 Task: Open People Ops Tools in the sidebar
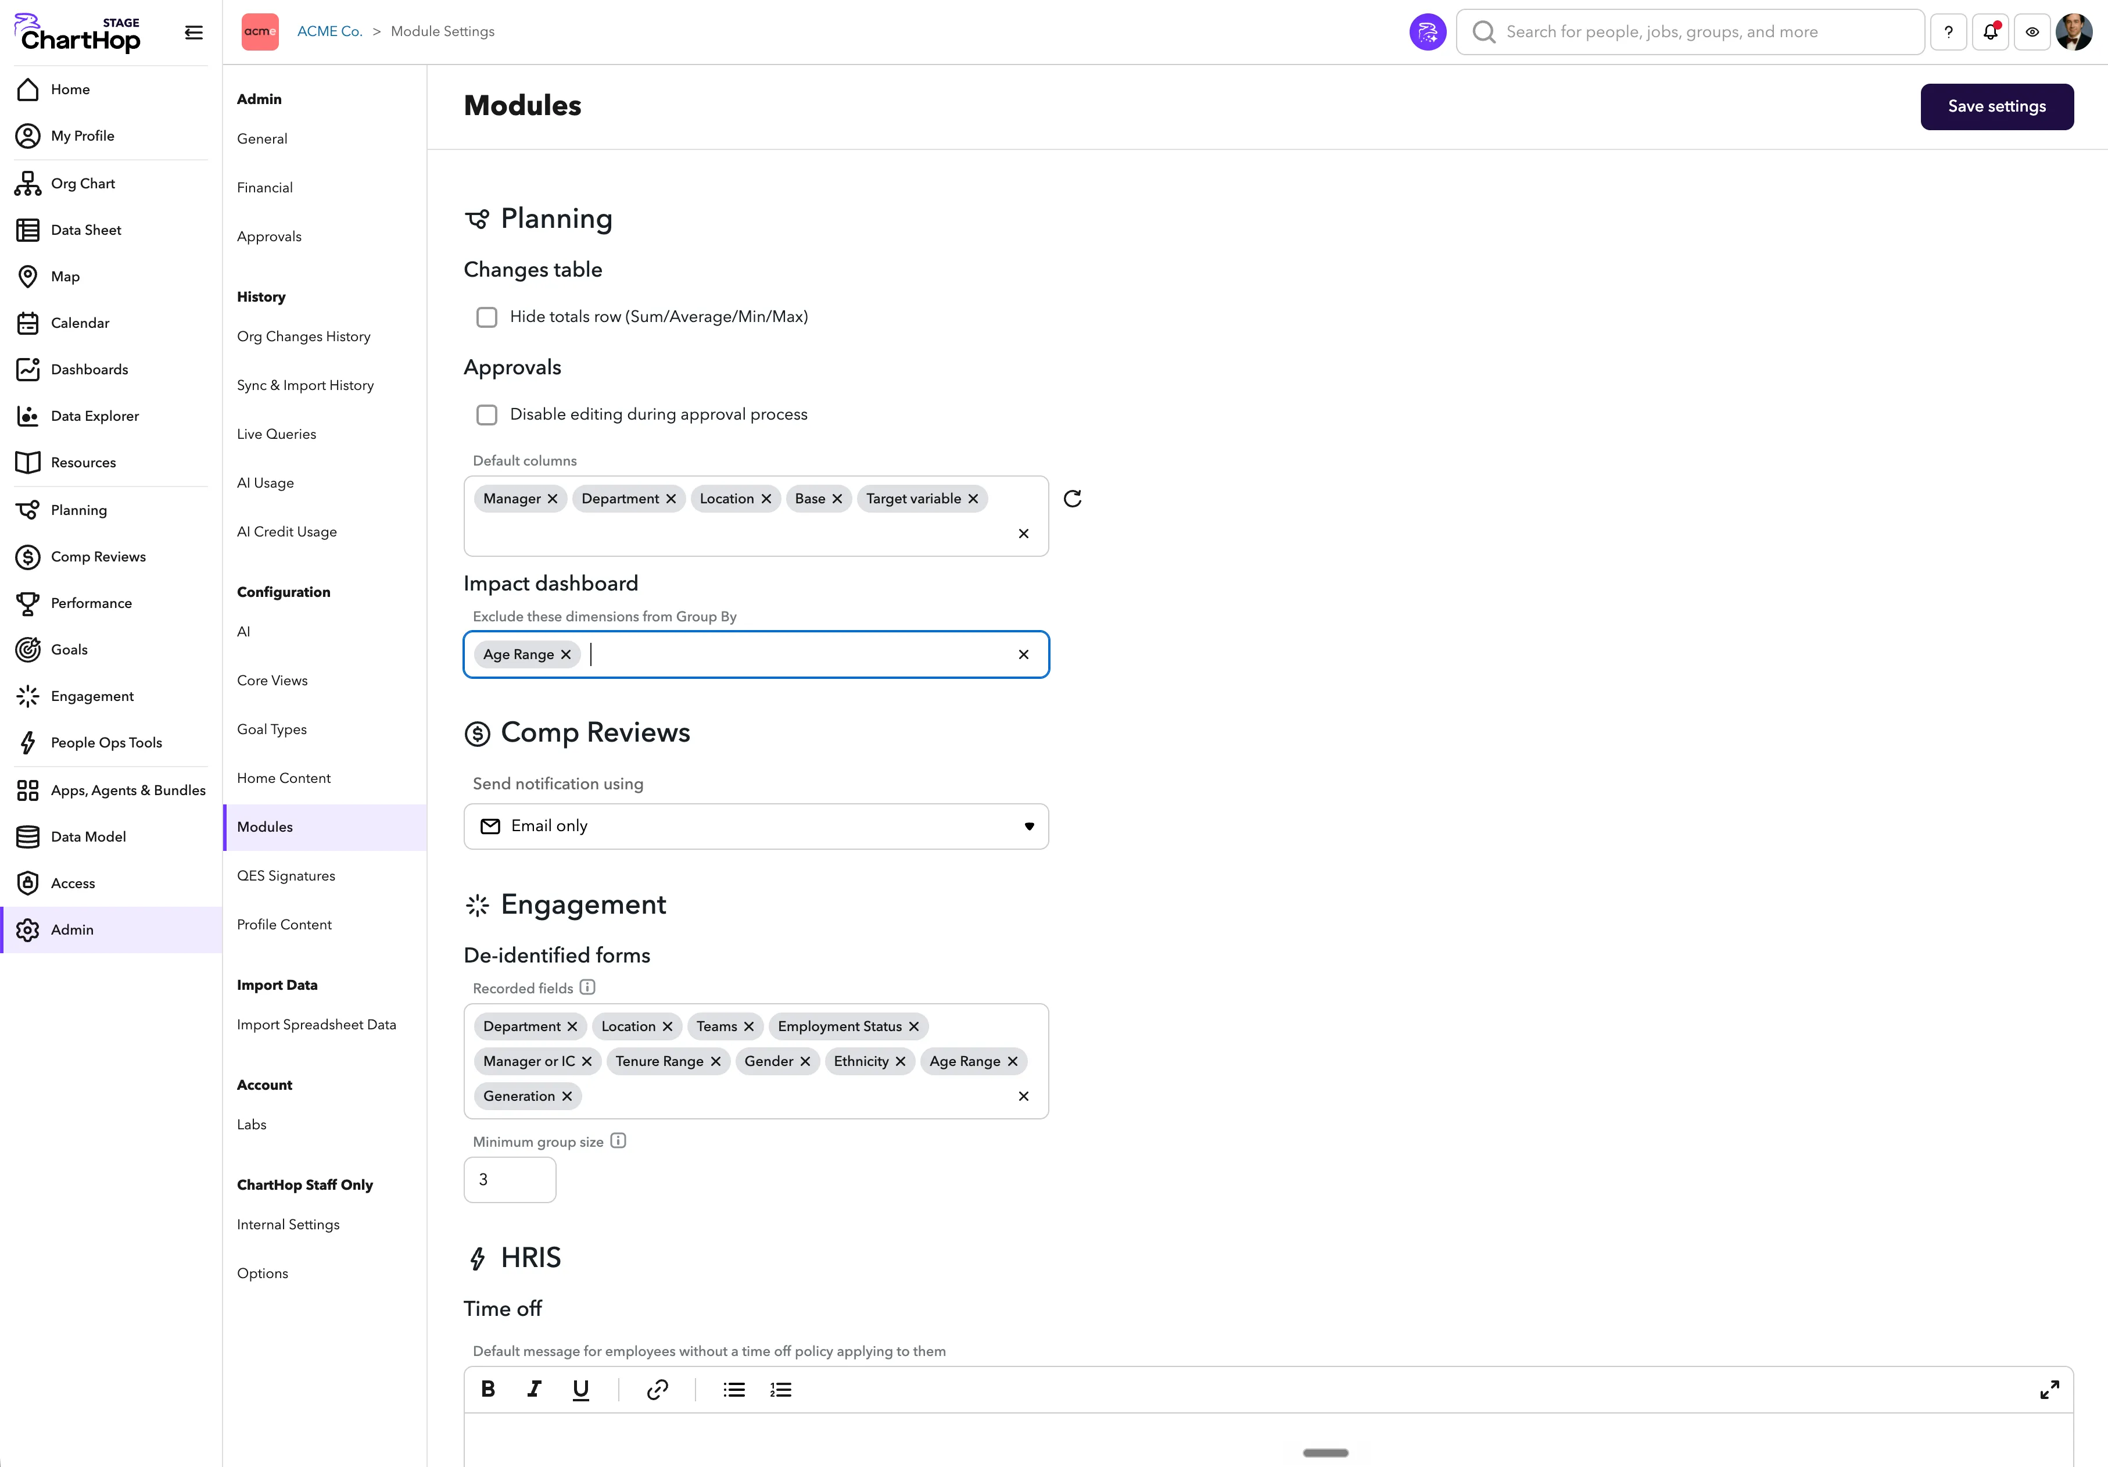point(111,743)
